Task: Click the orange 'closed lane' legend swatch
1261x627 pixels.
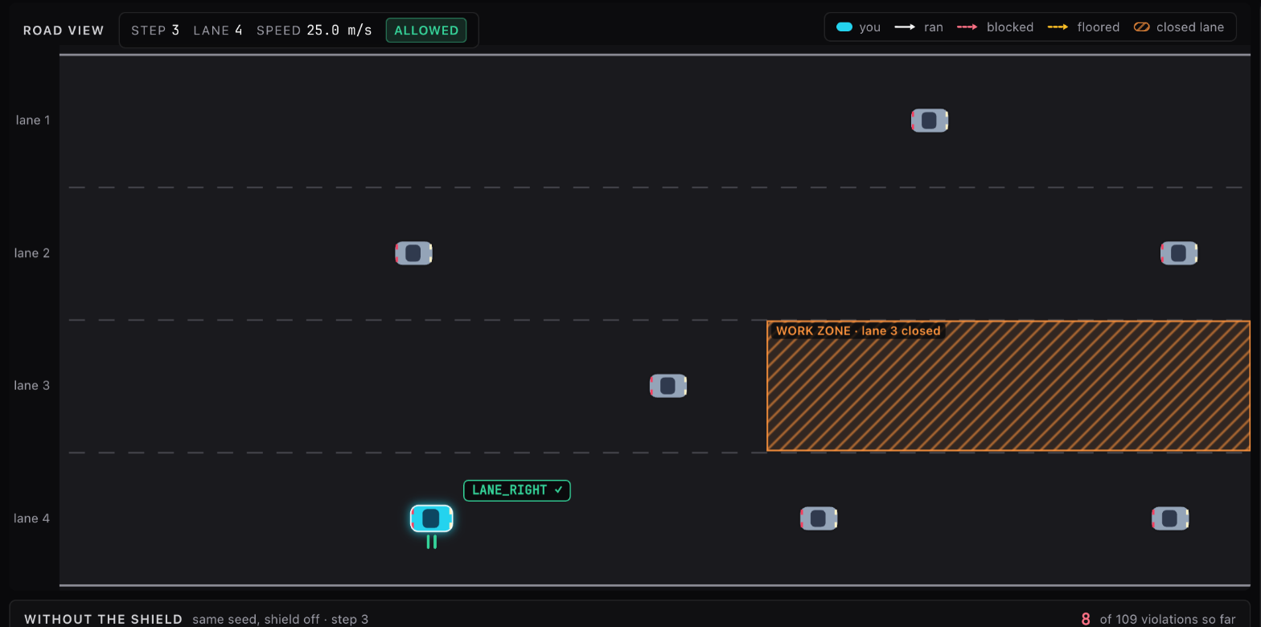Action: [x=1141, y=27]
